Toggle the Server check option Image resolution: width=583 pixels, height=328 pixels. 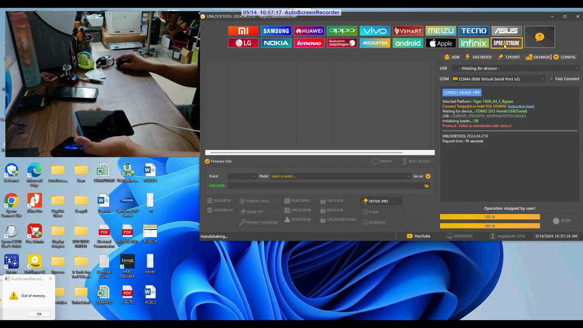(428, 176)
